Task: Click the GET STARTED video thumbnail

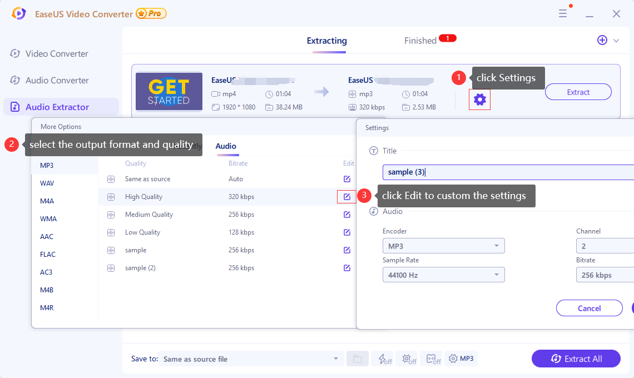Action: pyautogui.click(x=169, y=91)
